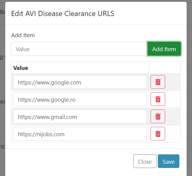Click the dimmed backdrop right of the dialog
Screen dimensions: 192x176
[189, 88]
